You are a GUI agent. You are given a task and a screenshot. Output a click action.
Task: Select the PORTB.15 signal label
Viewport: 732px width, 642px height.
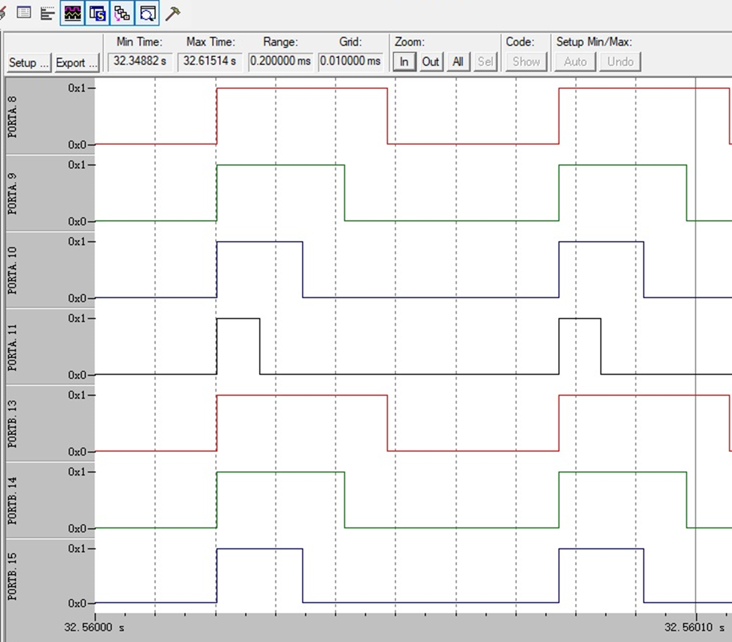click(x=13, y=576)
